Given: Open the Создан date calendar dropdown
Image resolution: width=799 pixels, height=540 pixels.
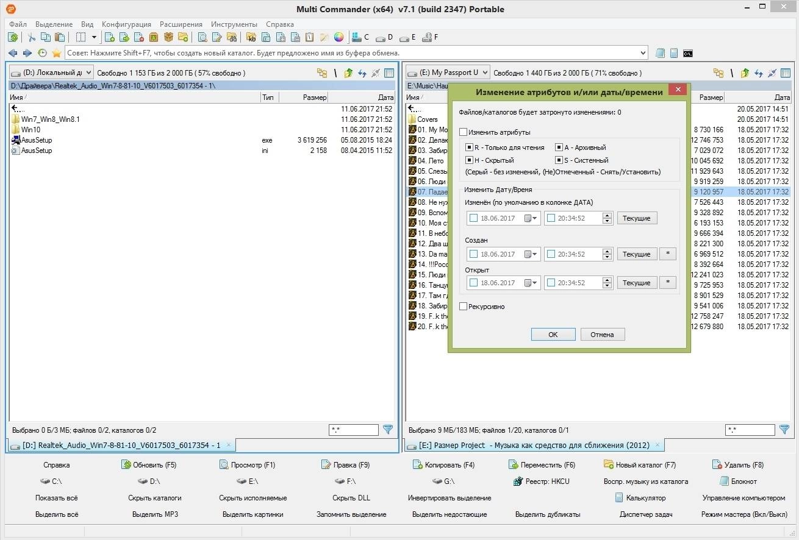Looking at the screenshot, I should coord(531,254).
